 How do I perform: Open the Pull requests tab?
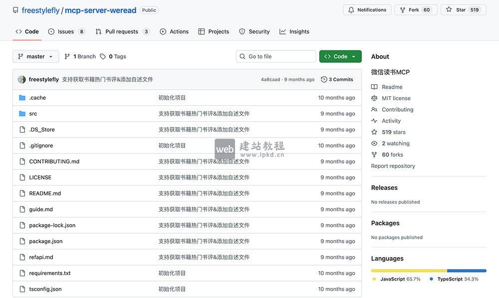click(122, 31)
